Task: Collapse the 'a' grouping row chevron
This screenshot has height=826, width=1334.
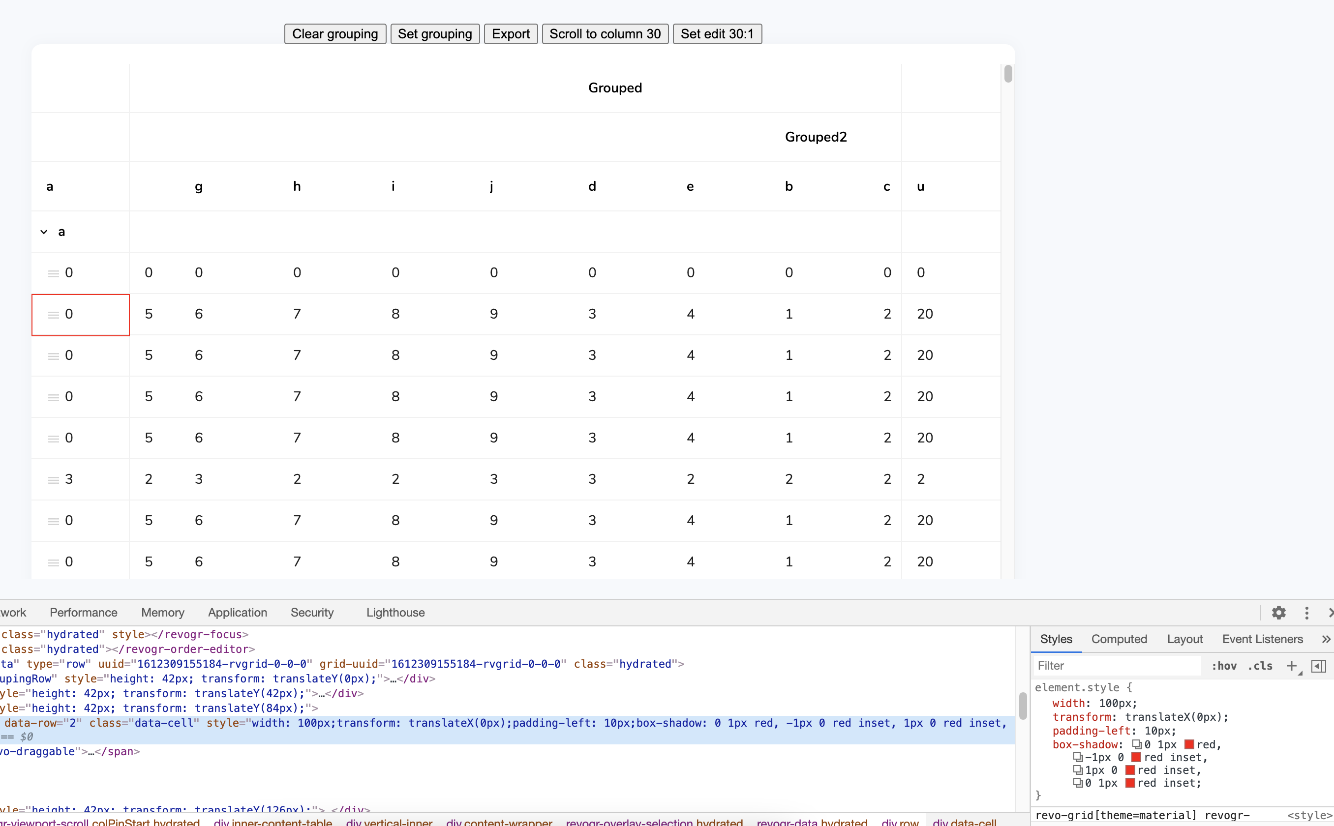Action: pos(44,231)
